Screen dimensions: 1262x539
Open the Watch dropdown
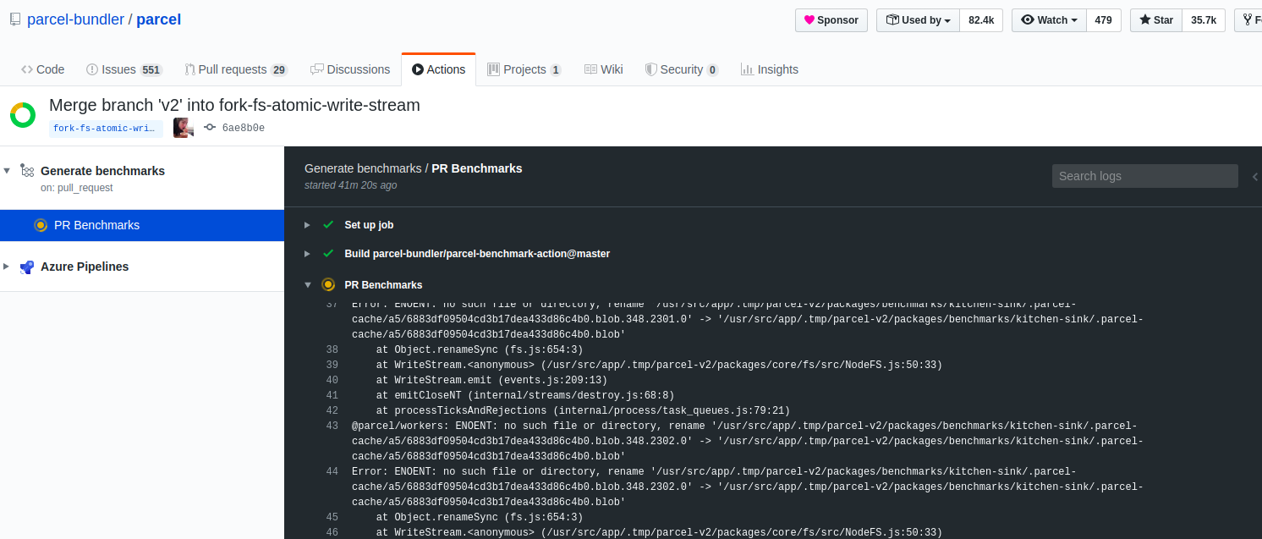pos(1049,20)
